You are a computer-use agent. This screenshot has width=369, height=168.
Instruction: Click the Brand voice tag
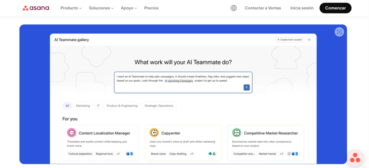coord(159,154)
